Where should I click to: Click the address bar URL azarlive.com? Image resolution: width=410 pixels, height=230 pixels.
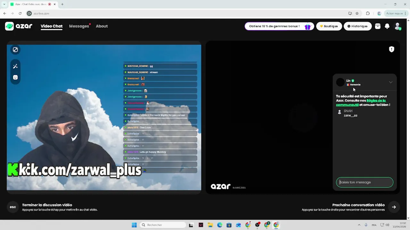[41, 13]
